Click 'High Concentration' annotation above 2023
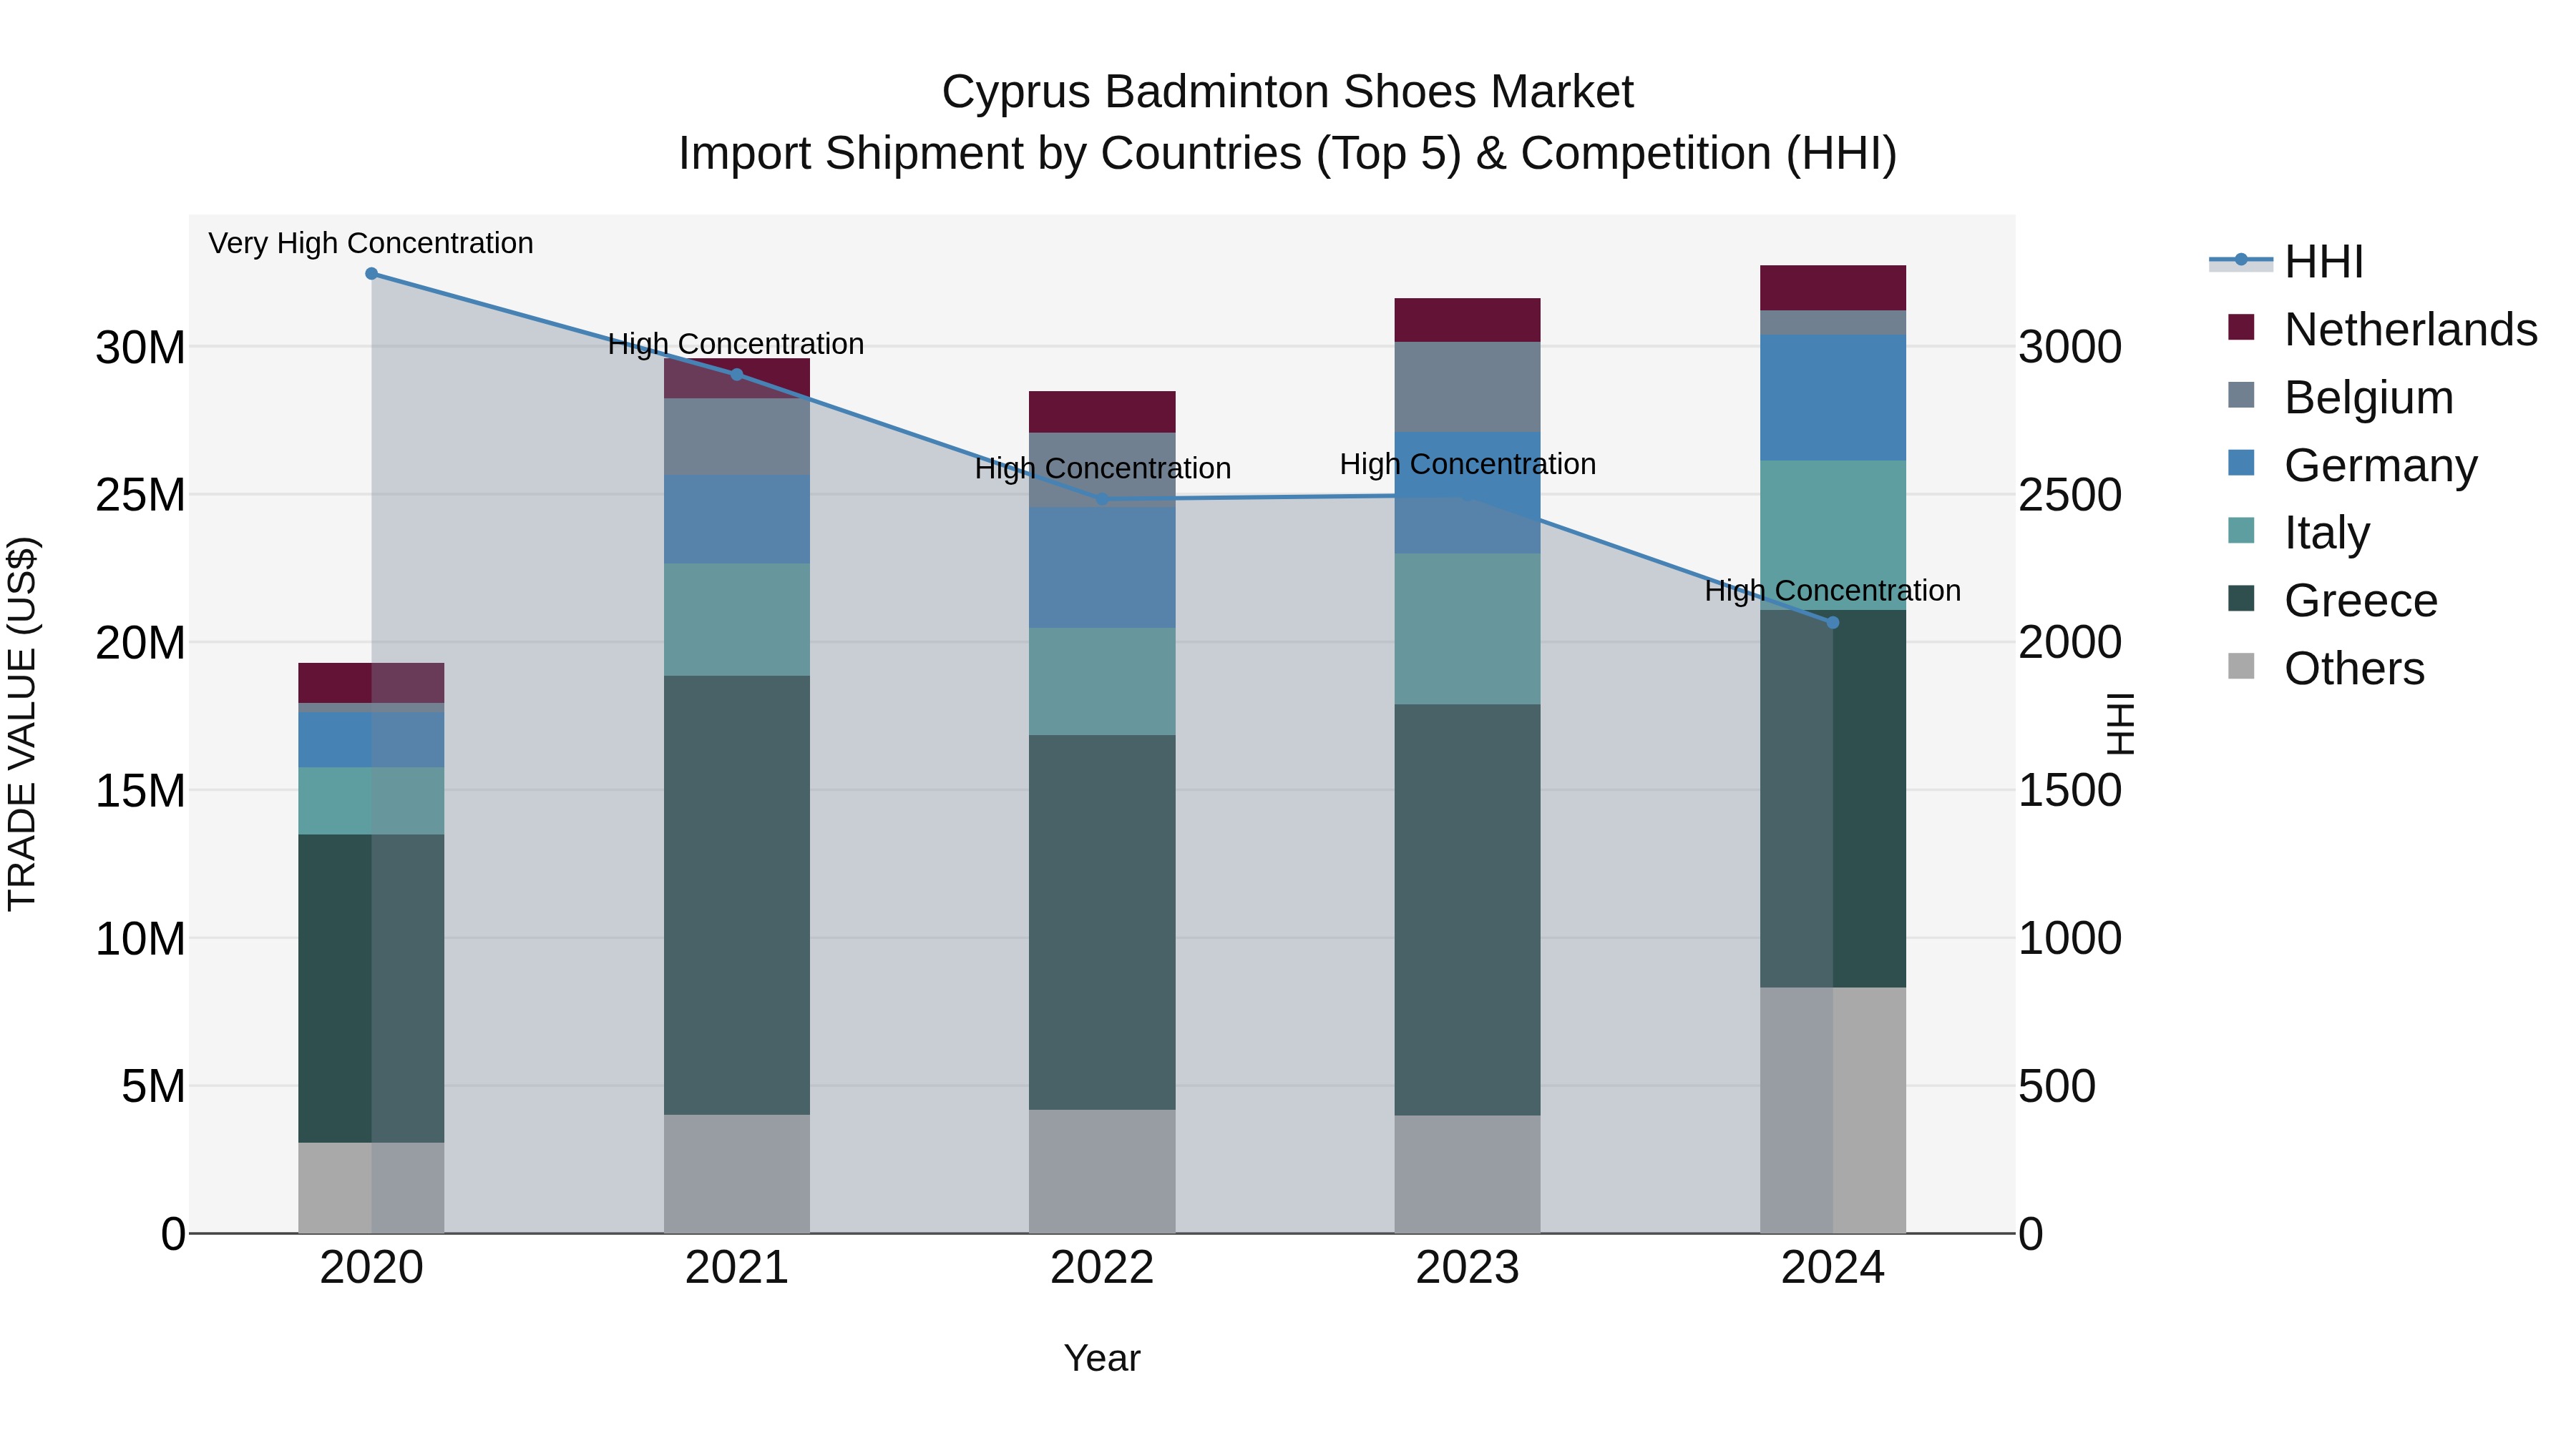The image size is (2576, 1448). pos(1468,463)
